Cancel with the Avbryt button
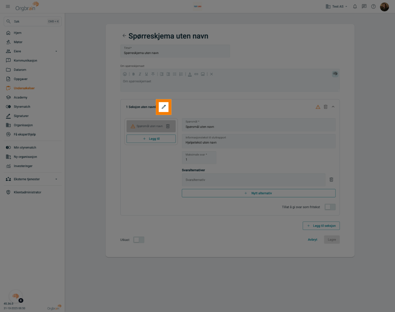The height and width of the screenshot is (312, 395). coord(312,240)
